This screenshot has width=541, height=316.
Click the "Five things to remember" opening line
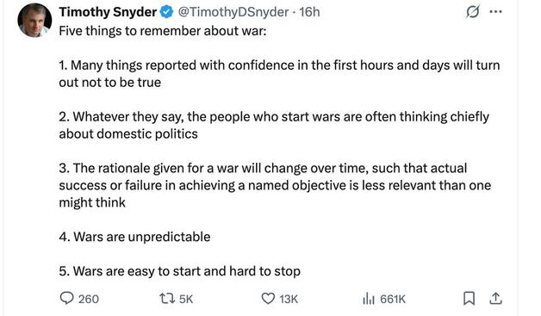click(163, 31)
